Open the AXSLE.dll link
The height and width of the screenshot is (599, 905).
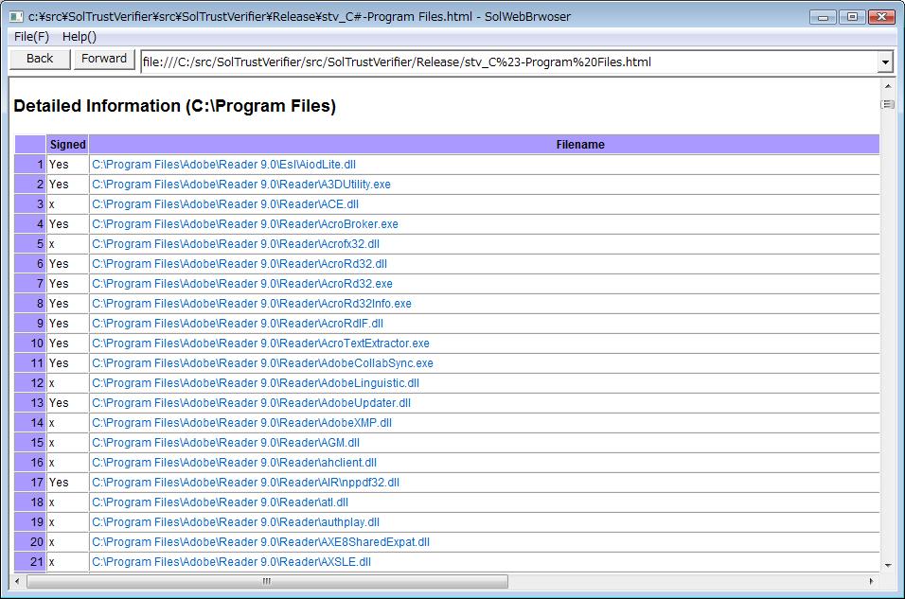[231, 562]
